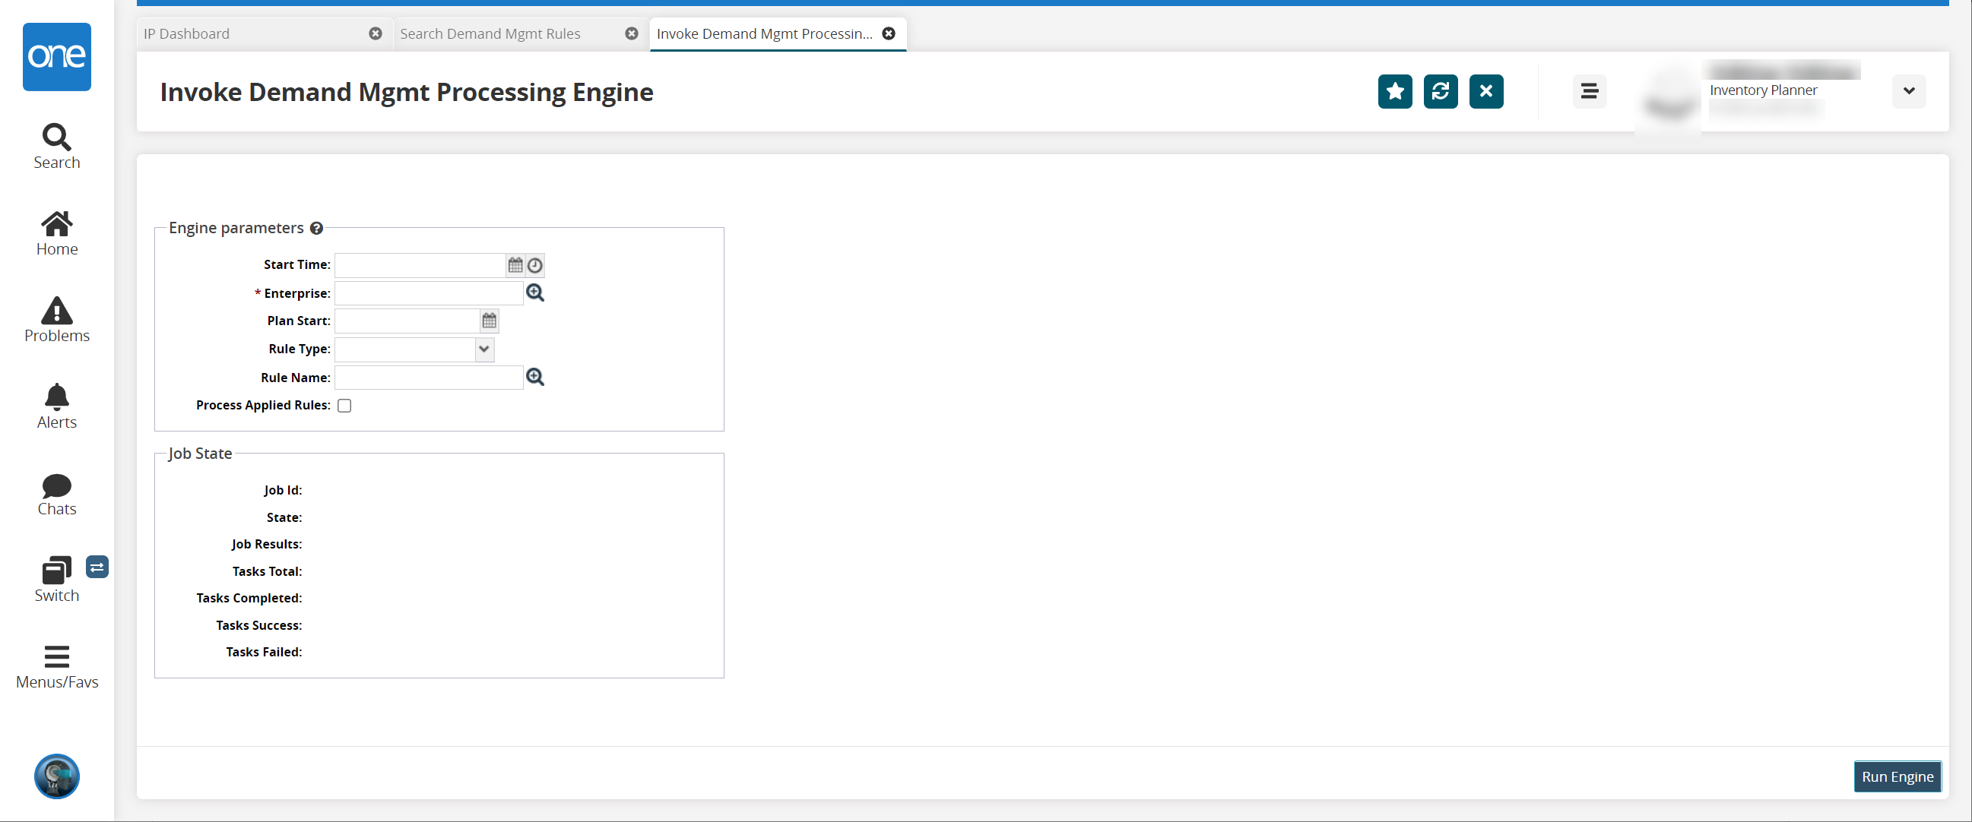
Task: Open Enterprise lookup magnifier icon
Action: coord(535,292)
